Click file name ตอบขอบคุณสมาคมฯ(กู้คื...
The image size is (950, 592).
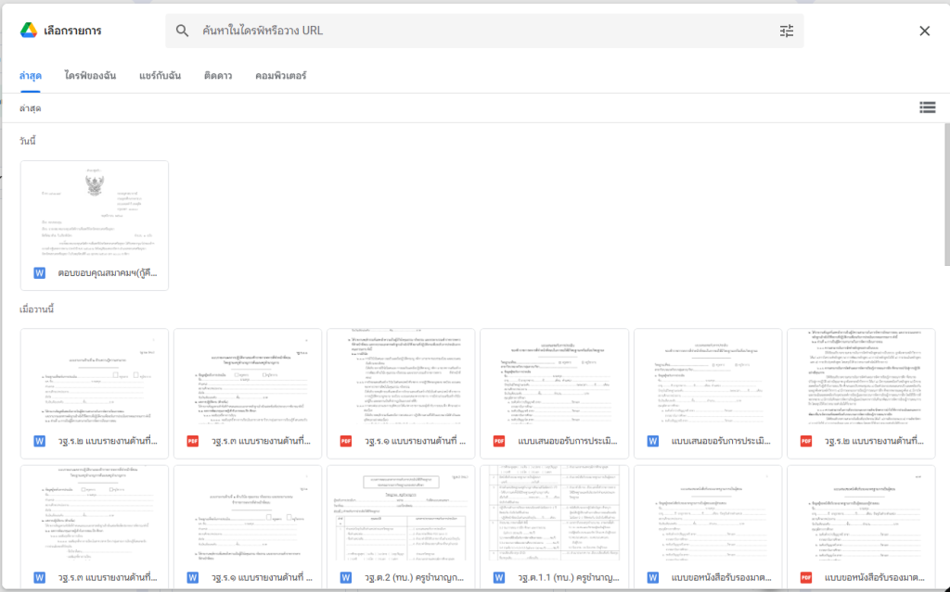pyautogui.click(x=108, y=273)
